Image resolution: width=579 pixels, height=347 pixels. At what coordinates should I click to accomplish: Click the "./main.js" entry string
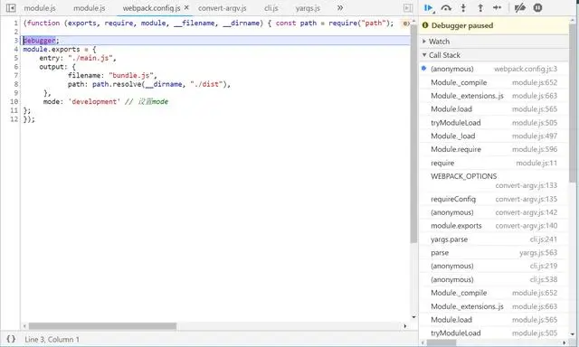click(x=90, y=58)
